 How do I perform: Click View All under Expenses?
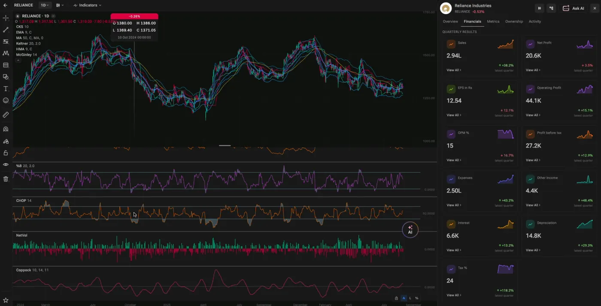tap(454, 205)
